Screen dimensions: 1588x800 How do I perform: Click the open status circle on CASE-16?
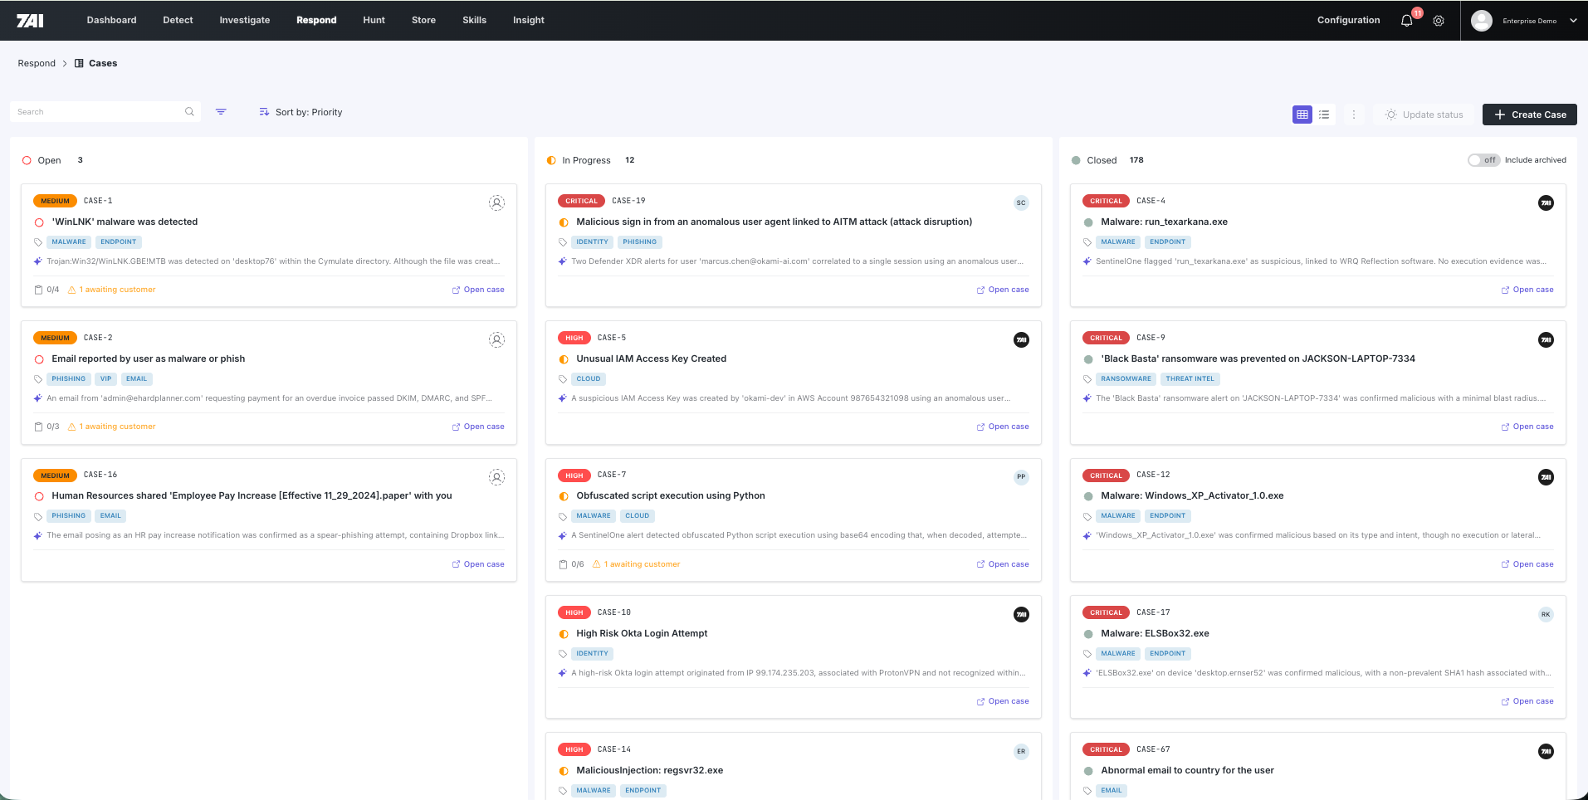coord(39,496)
